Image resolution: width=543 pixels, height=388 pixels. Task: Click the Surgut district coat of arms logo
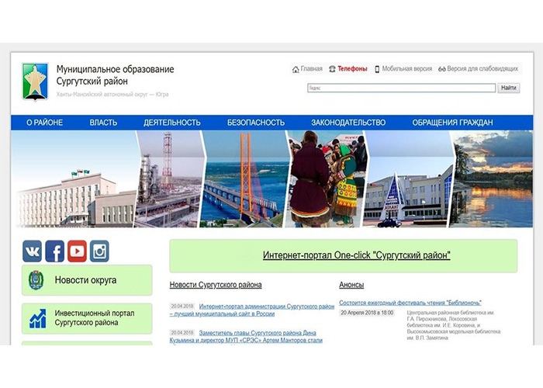35,81
